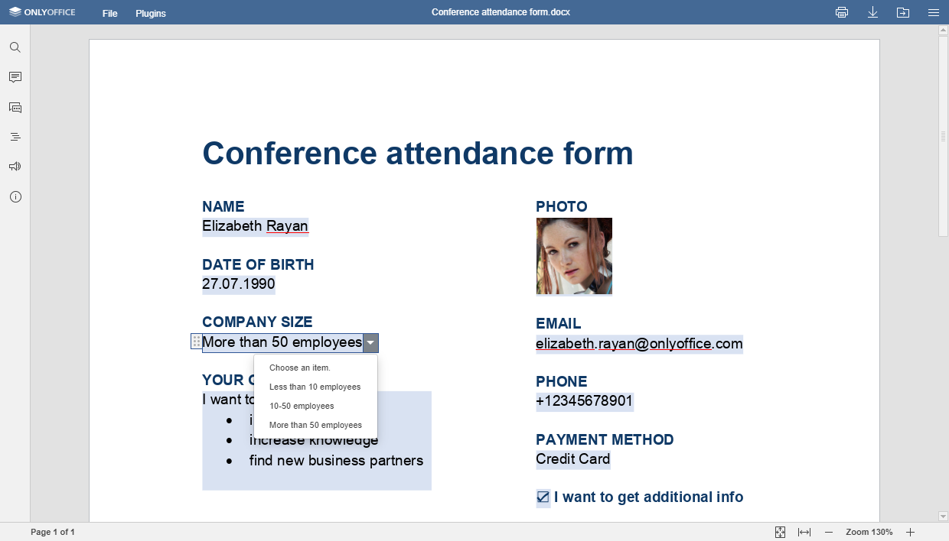The height and width of the screenshot is (541, 949).
Task: Click the 'PHONE' label
Action: [x=562, y=382]
